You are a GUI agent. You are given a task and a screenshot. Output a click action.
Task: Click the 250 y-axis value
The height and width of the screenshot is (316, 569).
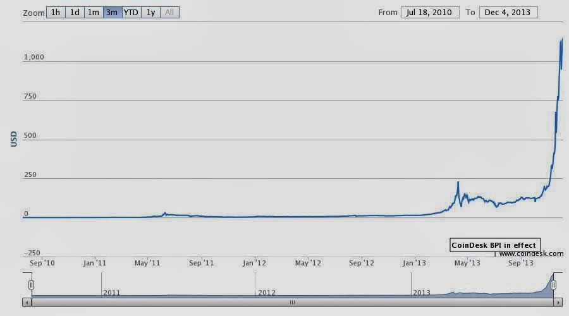click(x=30, y=174)
